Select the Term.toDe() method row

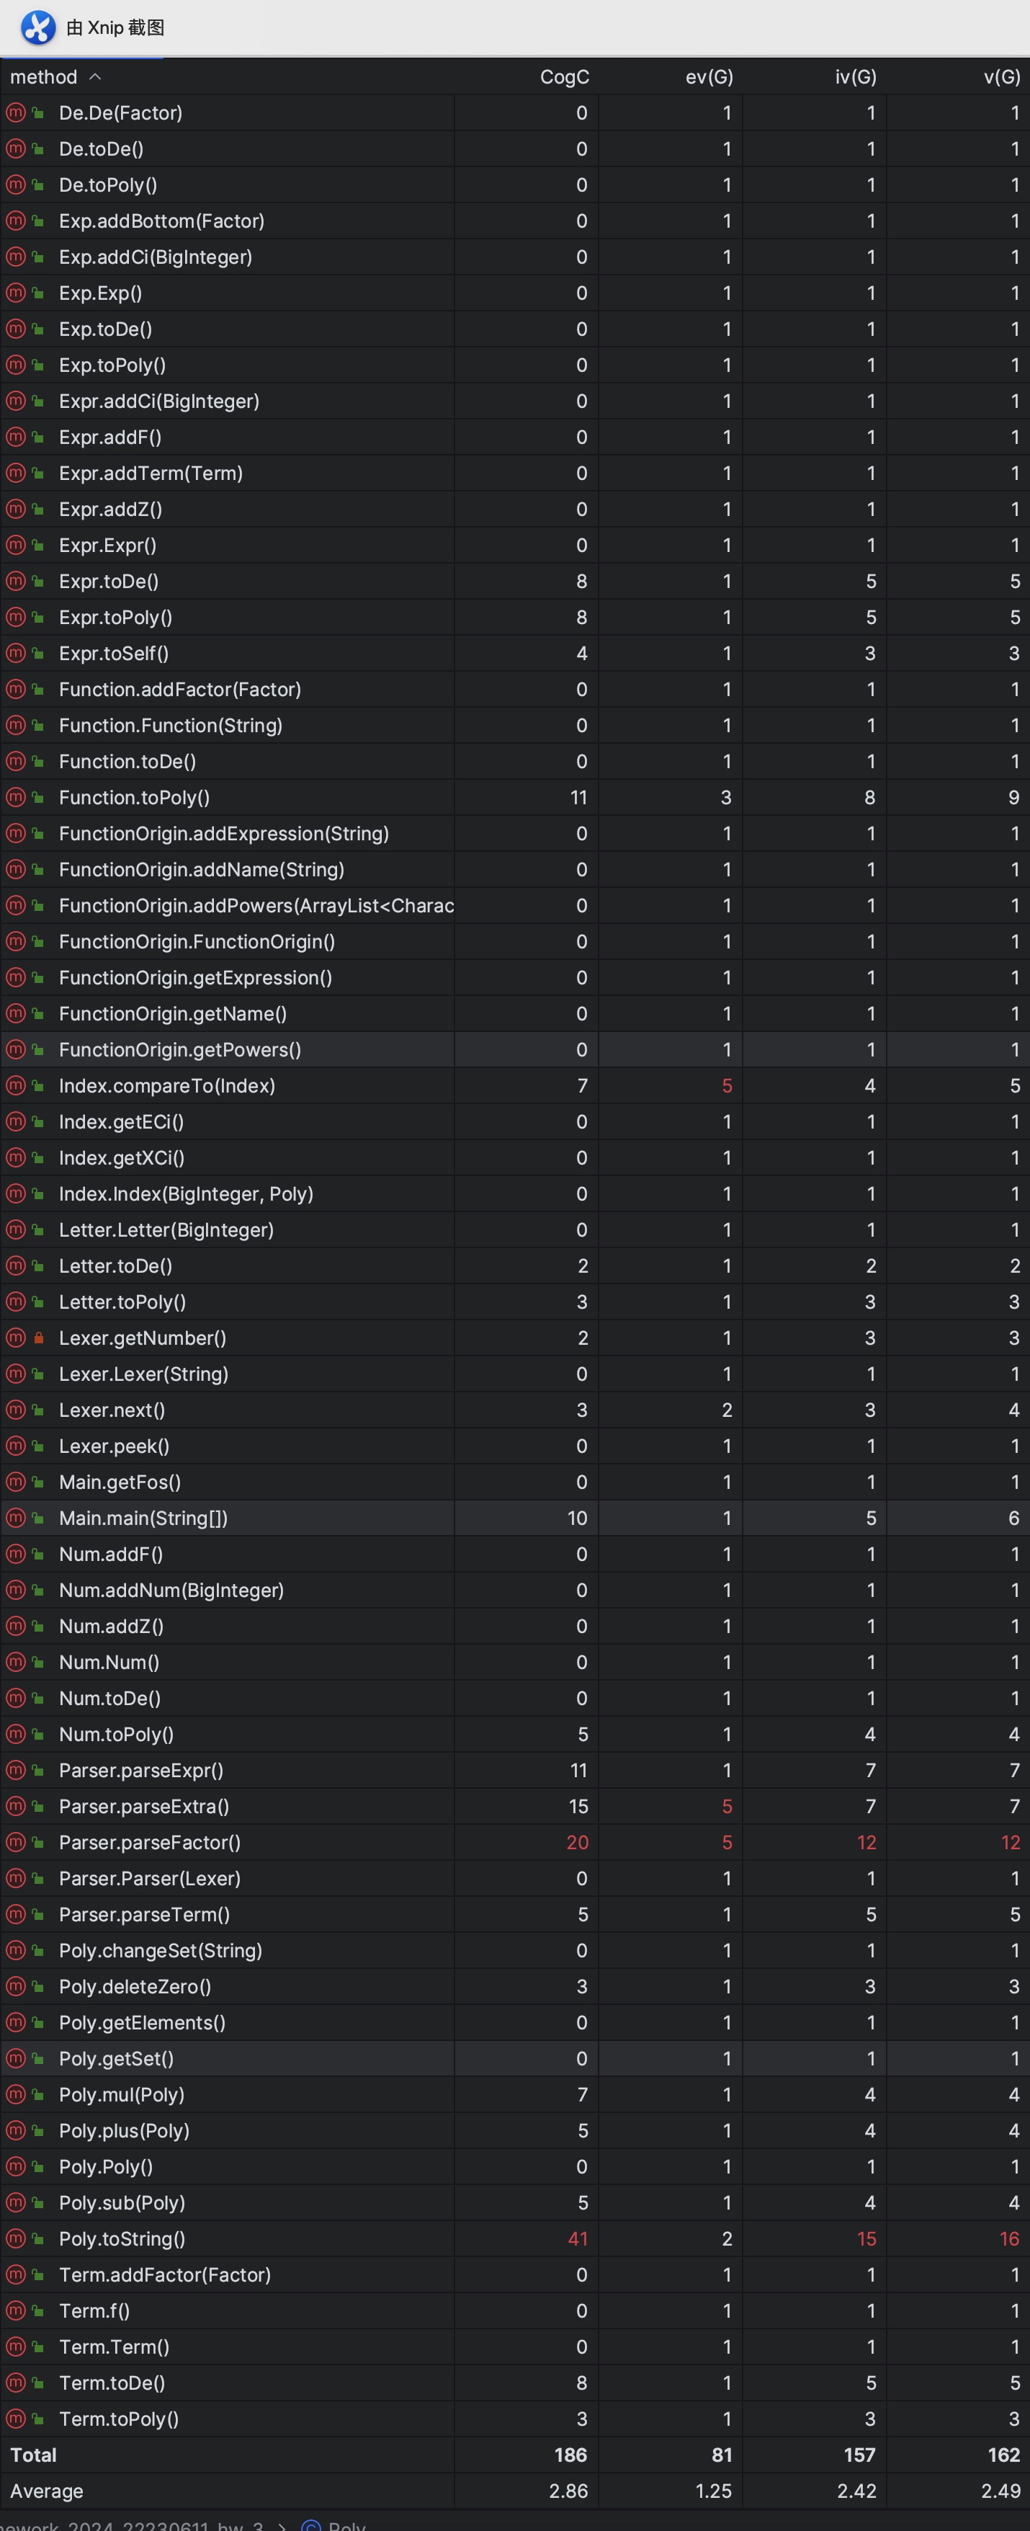coord(514,2383)
